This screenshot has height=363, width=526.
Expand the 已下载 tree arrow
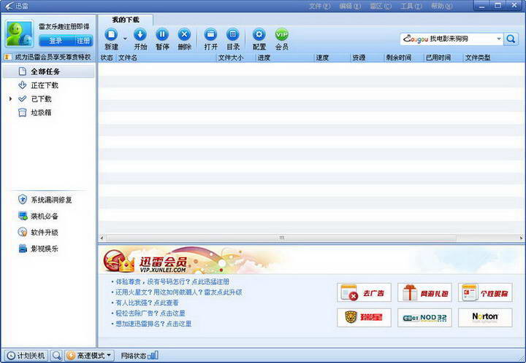[10, 99]
